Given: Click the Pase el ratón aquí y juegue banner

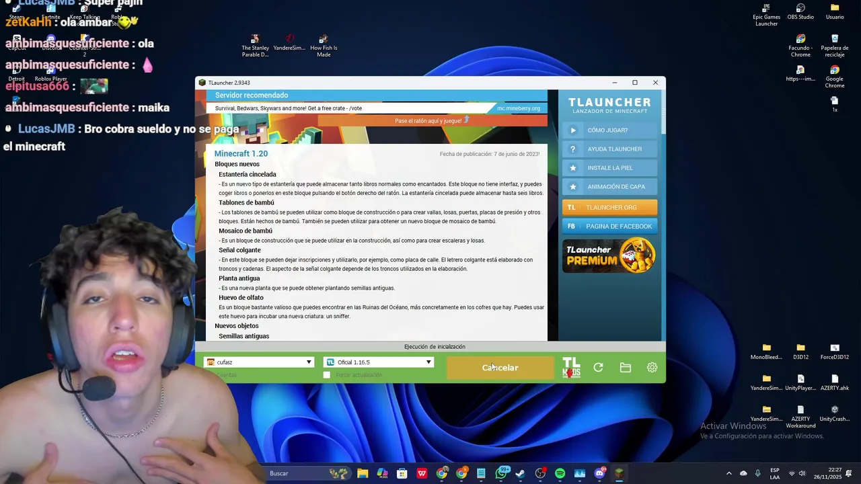Looking at the screenshot, I should (x=432, y=120).
